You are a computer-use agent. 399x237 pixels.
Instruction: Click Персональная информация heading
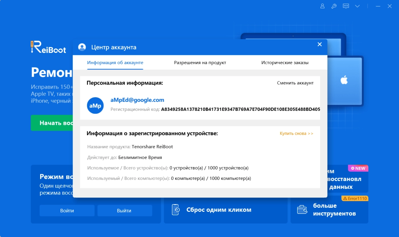click(125, 83)
